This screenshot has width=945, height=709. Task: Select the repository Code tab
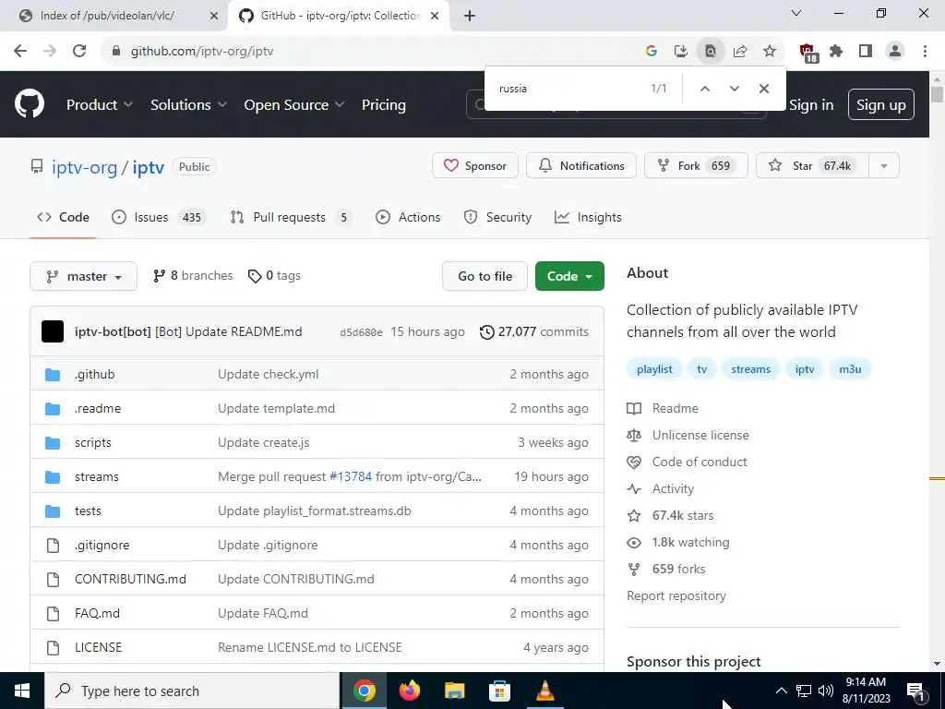[63, 217]
